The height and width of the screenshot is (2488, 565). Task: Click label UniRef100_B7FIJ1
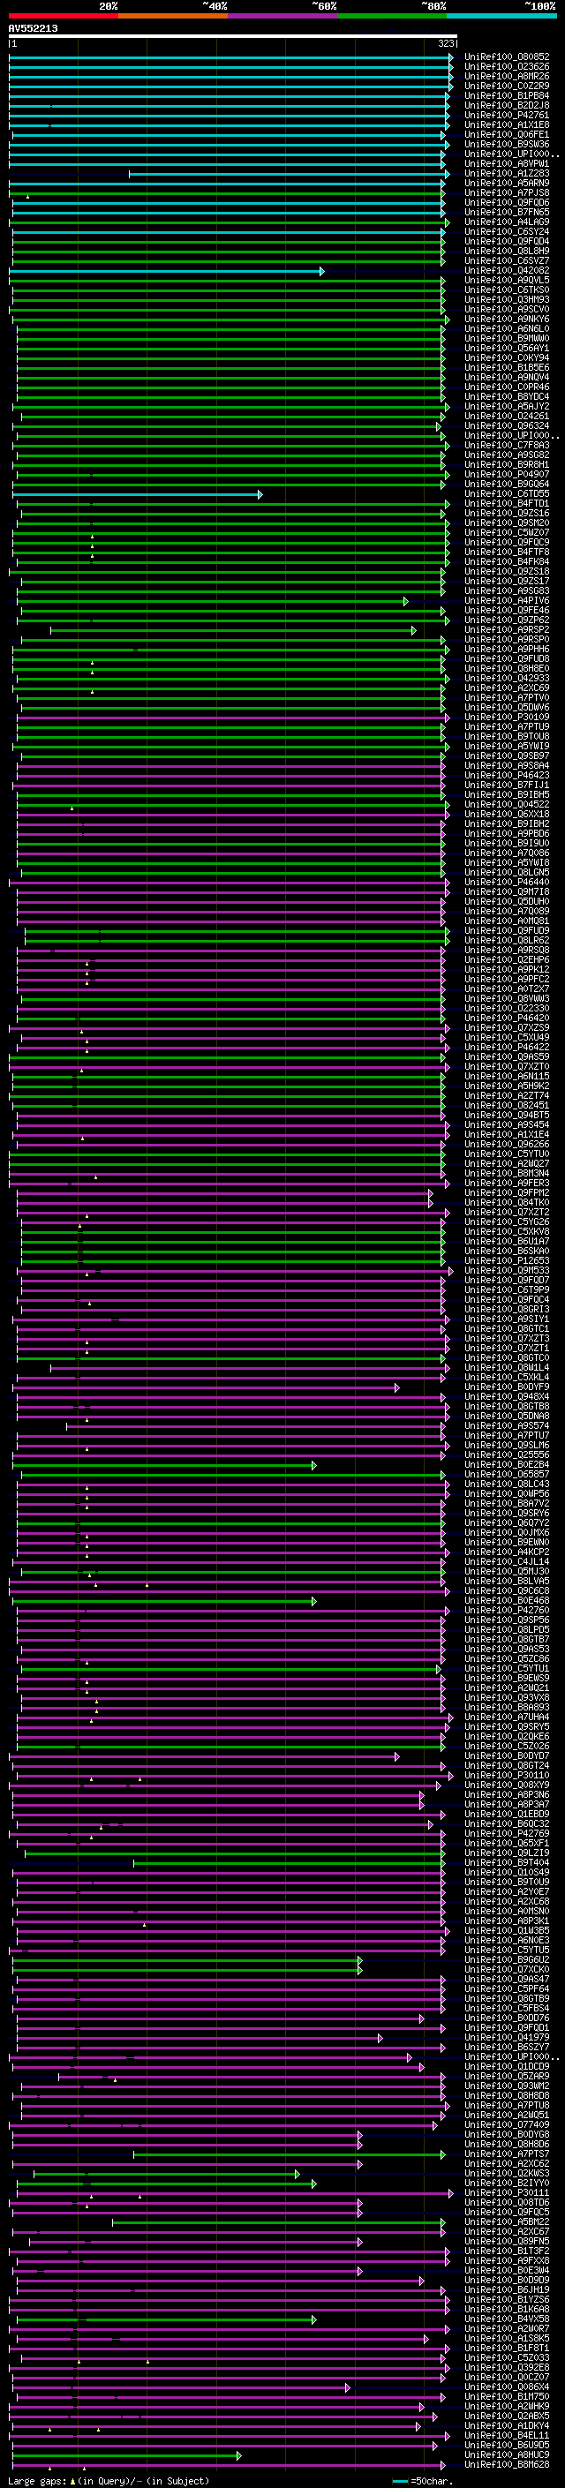(507, 785)
